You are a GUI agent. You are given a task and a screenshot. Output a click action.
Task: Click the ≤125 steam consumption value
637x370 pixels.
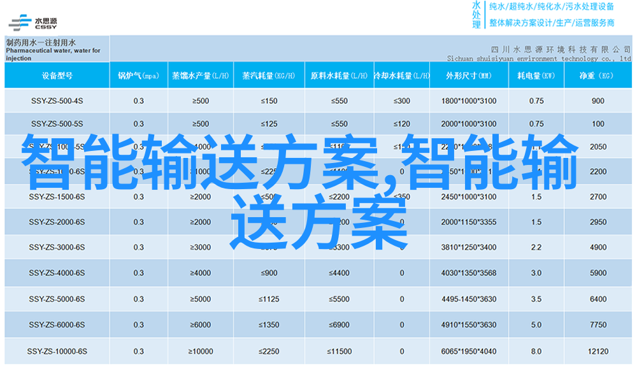(269, 124)
